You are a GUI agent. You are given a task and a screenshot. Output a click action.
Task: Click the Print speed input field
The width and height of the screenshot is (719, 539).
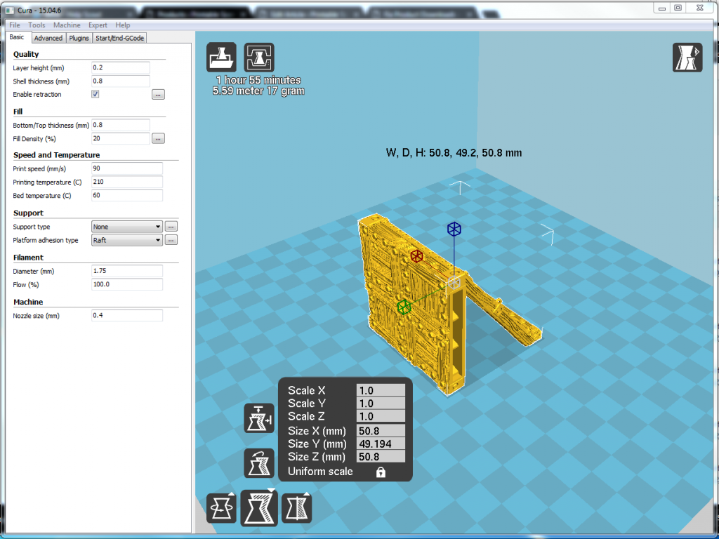[x=127, y=168]
